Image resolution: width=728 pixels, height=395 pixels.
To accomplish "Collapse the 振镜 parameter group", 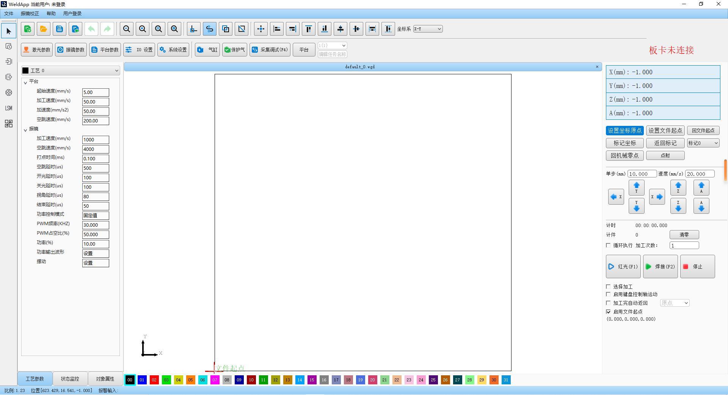I will point(25,129).
